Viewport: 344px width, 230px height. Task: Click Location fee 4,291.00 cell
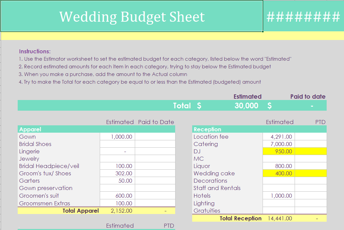coord(279,137)
